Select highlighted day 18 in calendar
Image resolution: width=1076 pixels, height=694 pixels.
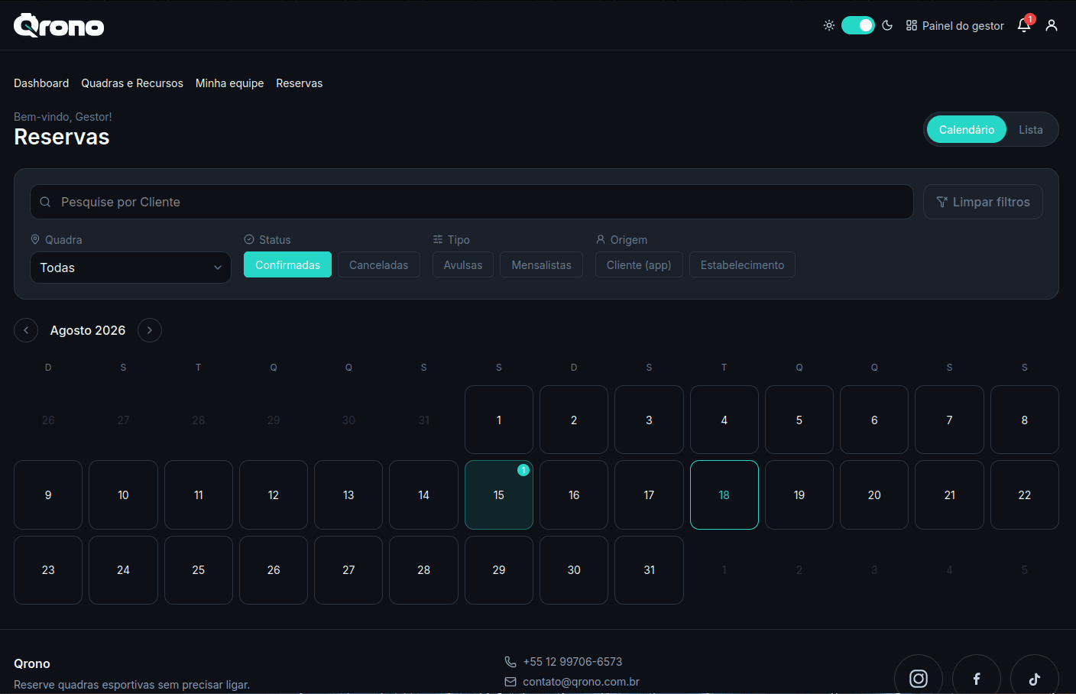[x=724, y=495]
